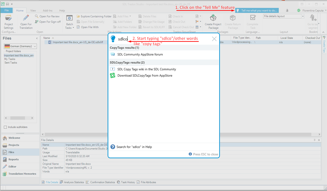327x191 pixels.
Task: Open the Batch Tasks dropdown
Action: (70, 22)
